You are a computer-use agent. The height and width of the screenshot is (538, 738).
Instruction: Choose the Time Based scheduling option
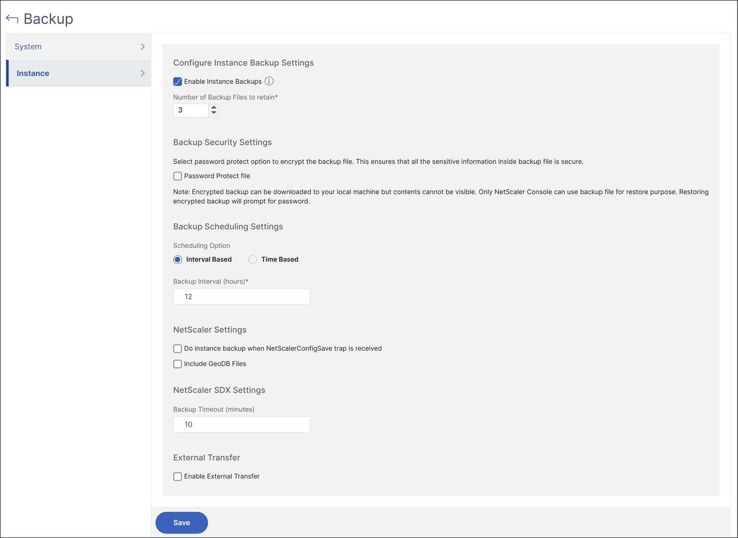[x=253, y=260]
